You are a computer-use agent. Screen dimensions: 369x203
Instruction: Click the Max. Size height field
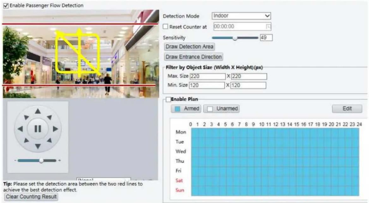249,76
